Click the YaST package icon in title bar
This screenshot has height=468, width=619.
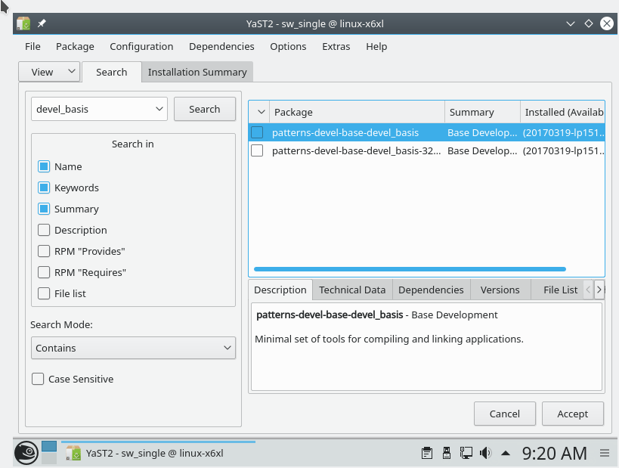23,23
